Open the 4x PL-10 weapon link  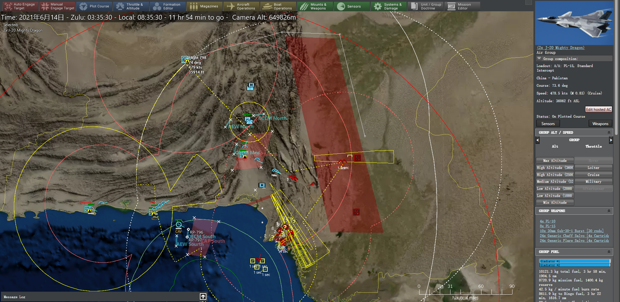click(x=548, y=221)
